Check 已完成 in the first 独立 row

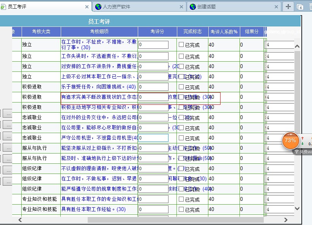(x=181, y=45)
